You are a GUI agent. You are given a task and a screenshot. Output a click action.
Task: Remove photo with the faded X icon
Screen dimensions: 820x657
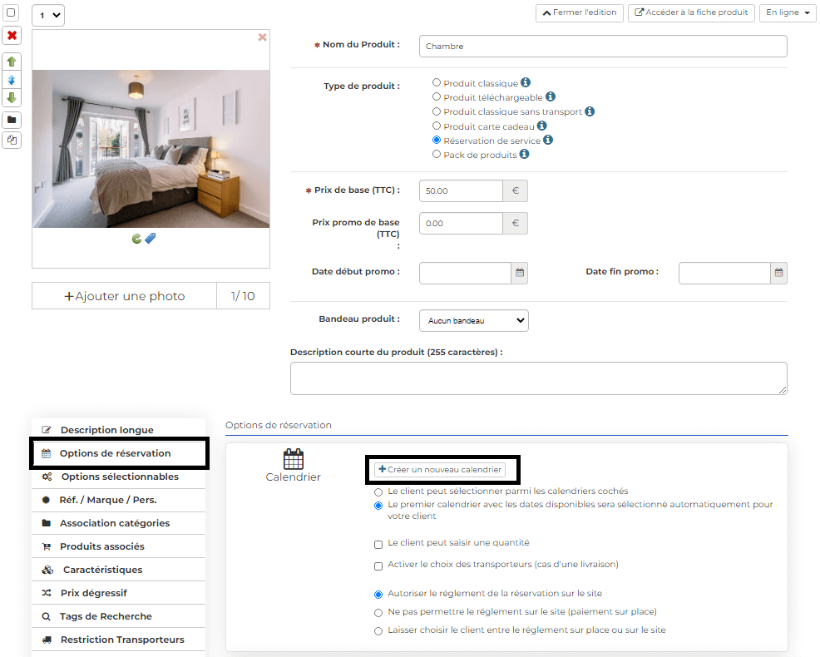(x=263, y=37)
